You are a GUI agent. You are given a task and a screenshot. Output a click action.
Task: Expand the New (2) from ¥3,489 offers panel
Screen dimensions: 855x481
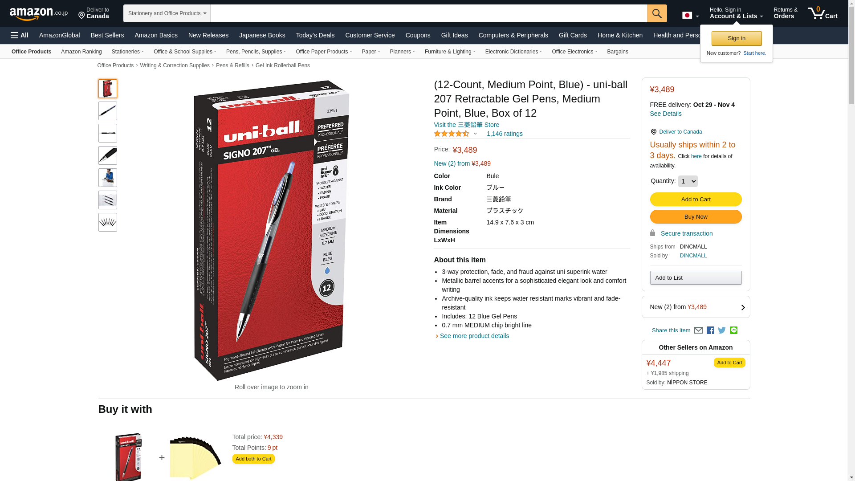point(696,307)
